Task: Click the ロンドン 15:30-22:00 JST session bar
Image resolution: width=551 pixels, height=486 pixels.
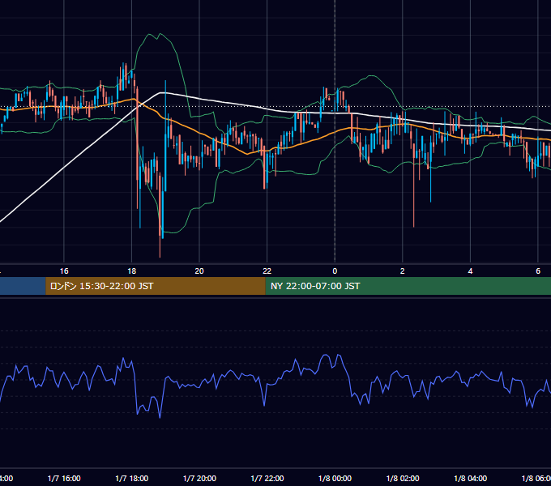Action: (x=156, y=286)
